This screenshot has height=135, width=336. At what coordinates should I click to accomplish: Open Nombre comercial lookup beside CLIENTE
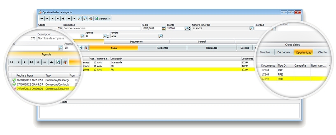[252, 28]
